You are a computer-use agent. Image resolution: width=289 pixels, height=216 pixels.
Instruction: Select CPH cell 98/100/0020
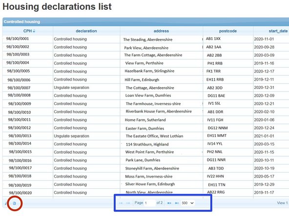21,193
